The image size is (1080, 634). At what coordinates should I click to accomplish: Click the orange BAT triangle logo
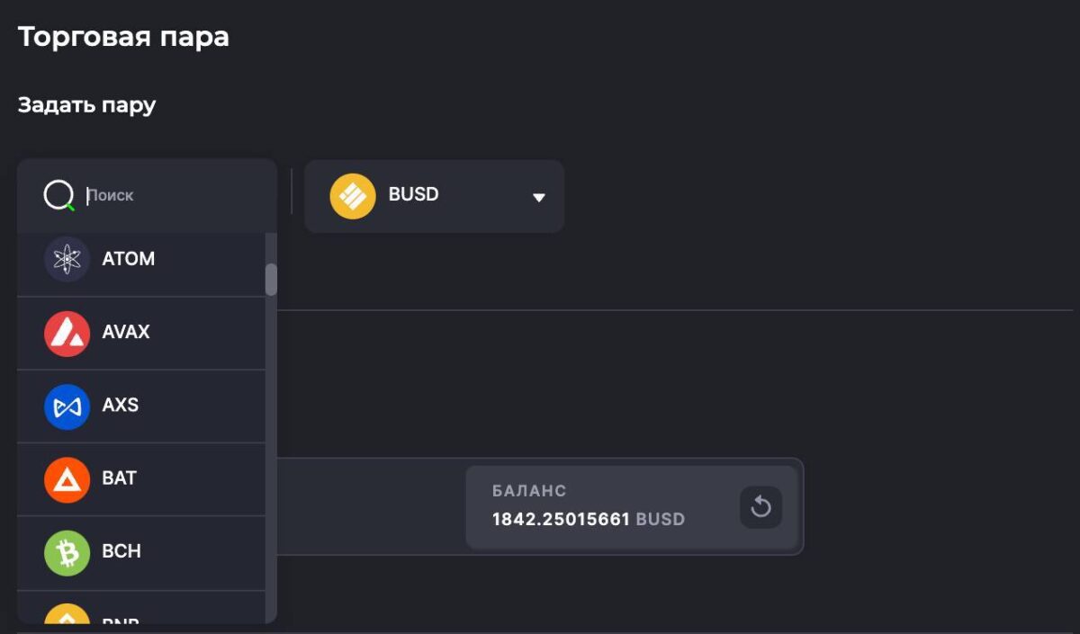tap(67, 479)
